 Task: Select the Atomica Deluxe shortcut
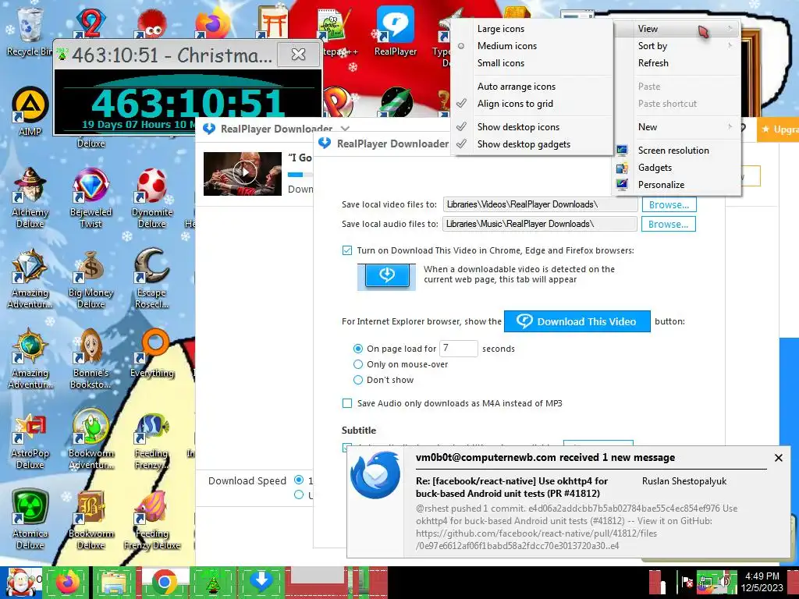point(30,519)
